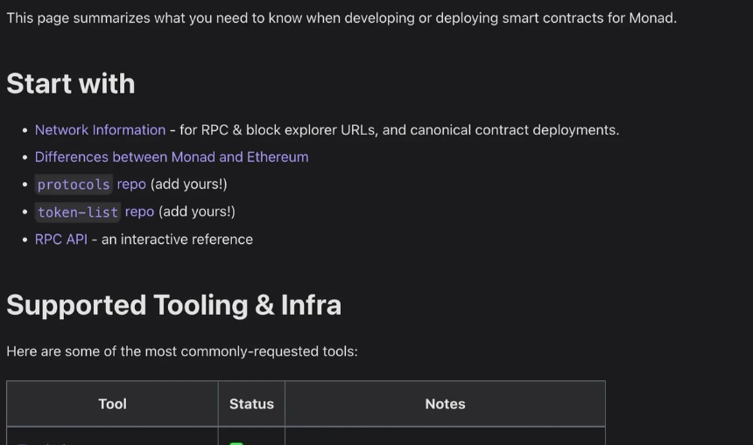Image resolution: width=753 pixels, height=445 pixels.
Task: Click the green status indicator in the table
Action: (x=236, y=442)
